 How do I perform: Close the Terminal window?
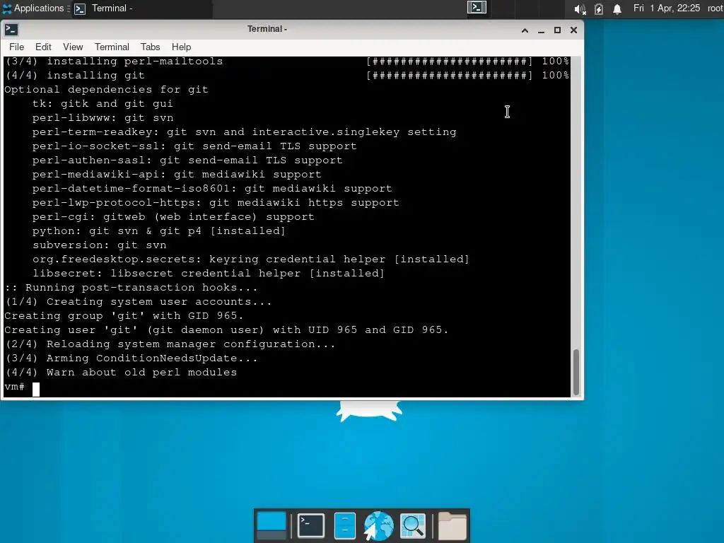573,30
